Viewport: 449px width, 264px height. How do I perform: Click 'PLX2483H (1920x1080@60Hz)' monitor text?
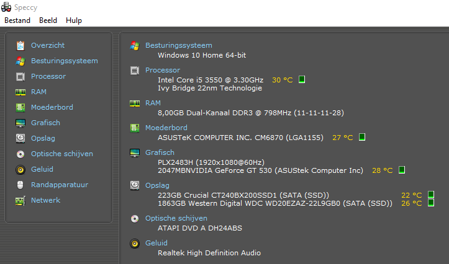(211, 162)
